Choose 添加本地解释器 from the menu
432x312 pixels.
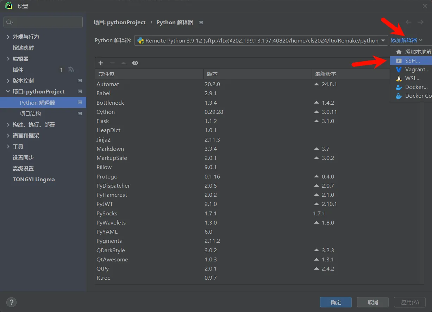click(x=411, y=52)
